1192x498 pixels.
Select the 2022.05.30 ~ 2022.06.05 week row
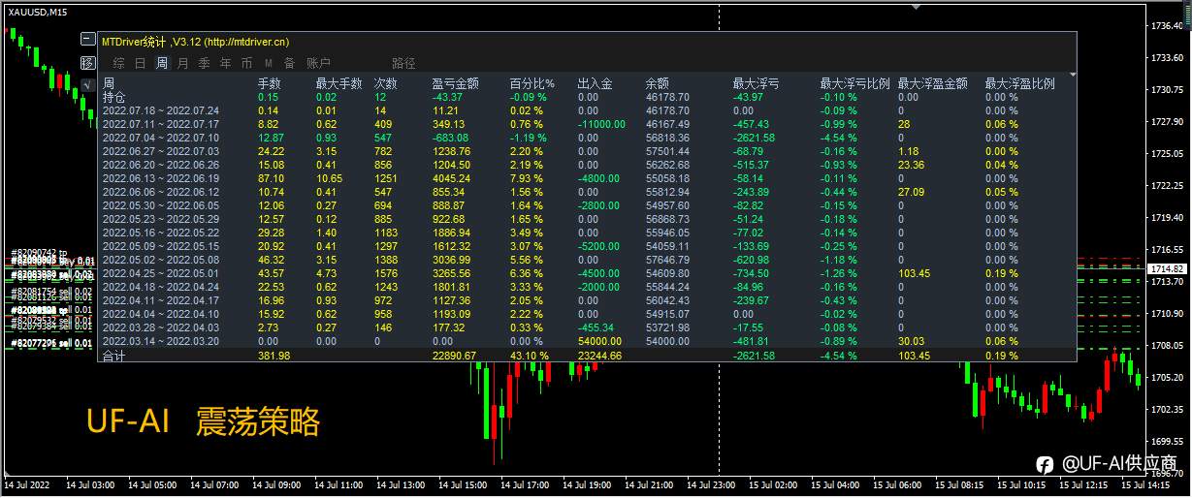[161, 206]
